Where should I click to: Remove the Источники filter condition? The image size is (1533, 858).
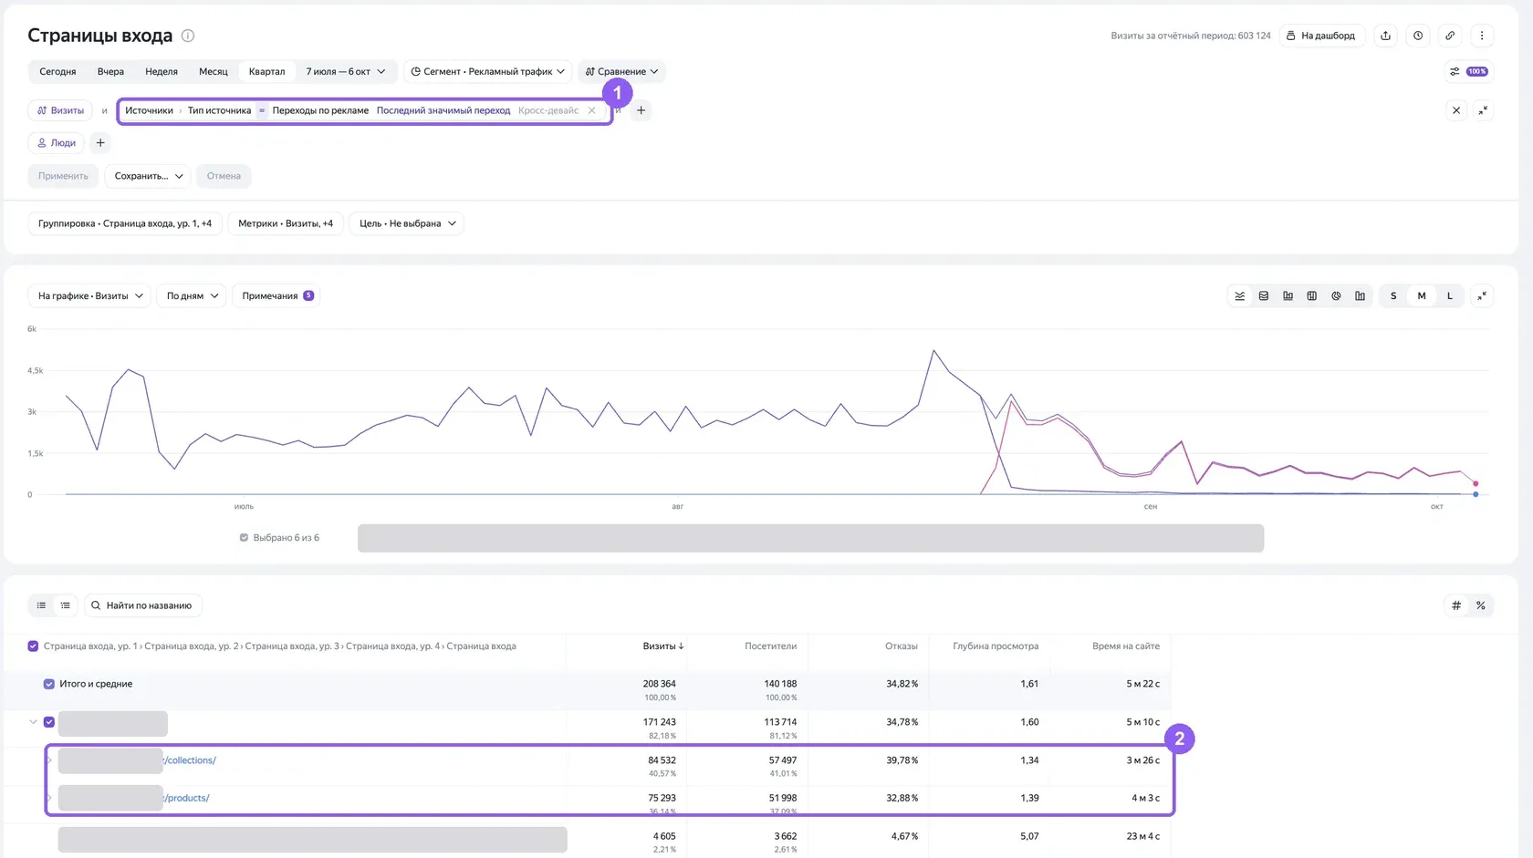pyautogui.click(x=591, y=110)
